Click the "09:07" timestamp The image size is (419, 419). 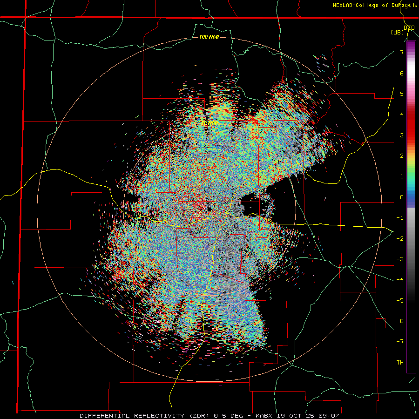pyautogui.click(x=329, y=416)
